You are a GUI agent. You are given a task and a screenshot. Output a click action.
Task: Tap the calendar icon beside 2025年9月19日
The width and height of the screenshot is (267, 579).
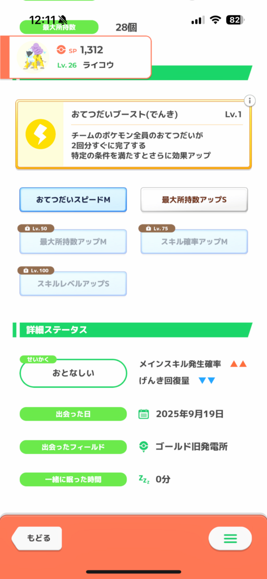click(144, 414)
